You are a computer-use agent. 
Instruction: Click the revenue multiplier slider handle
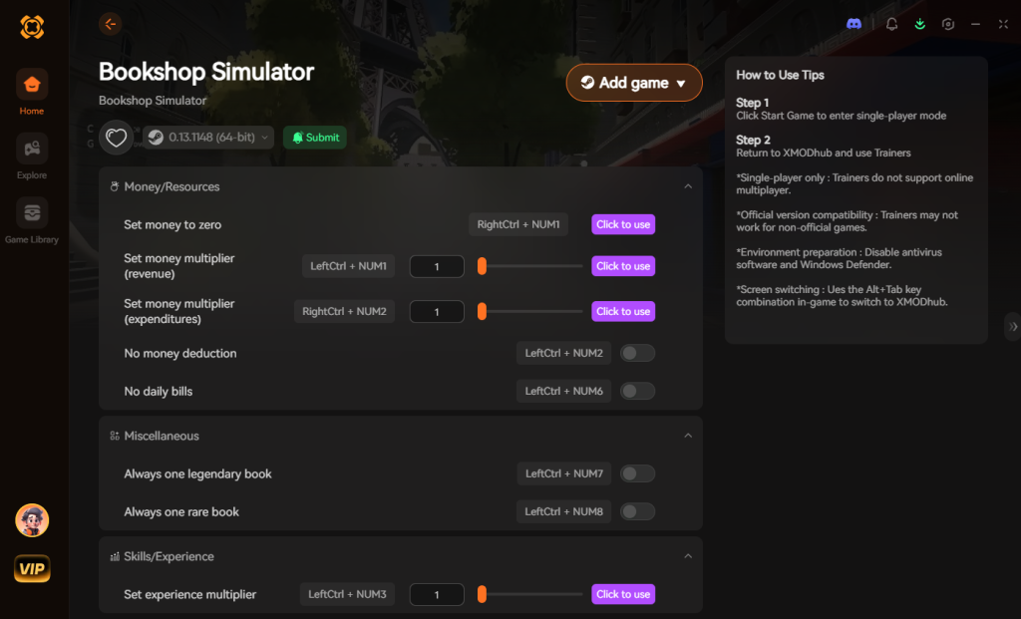482,266
